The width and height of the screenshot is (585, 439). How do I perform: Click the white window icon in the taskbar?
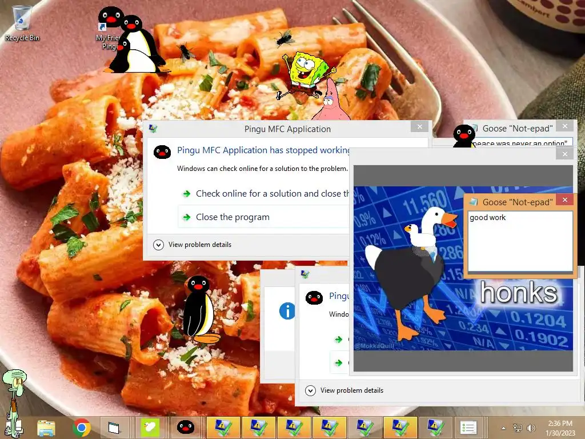(x=114, y=428)
